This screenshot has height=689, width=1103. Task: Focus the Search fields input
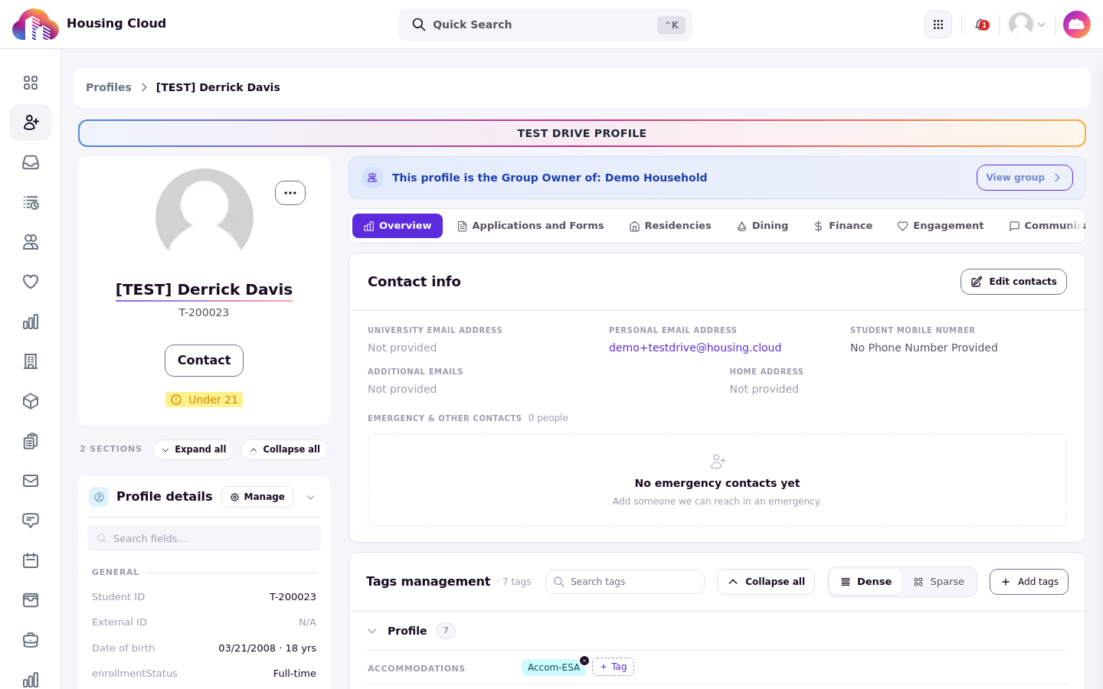[x=204, y=538]
